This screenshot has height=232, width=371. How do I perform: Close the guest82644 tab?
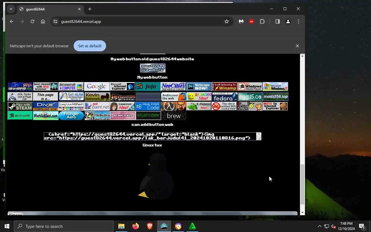coord(79,9)
